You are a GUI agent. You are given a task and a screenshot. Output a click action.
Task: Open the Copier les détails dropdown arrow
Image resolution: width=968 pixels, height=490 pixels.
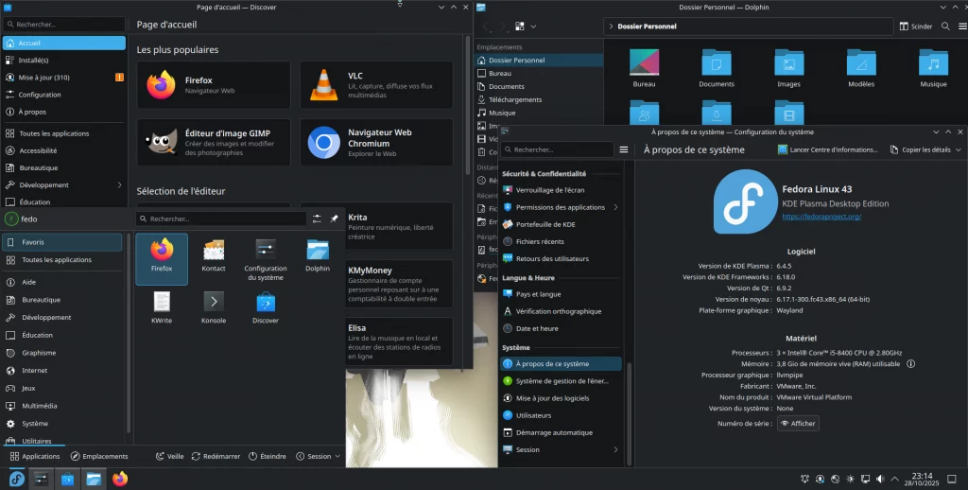[958, 149]
